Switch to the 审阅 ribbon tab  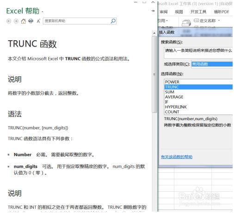click(x=164, y=12)
